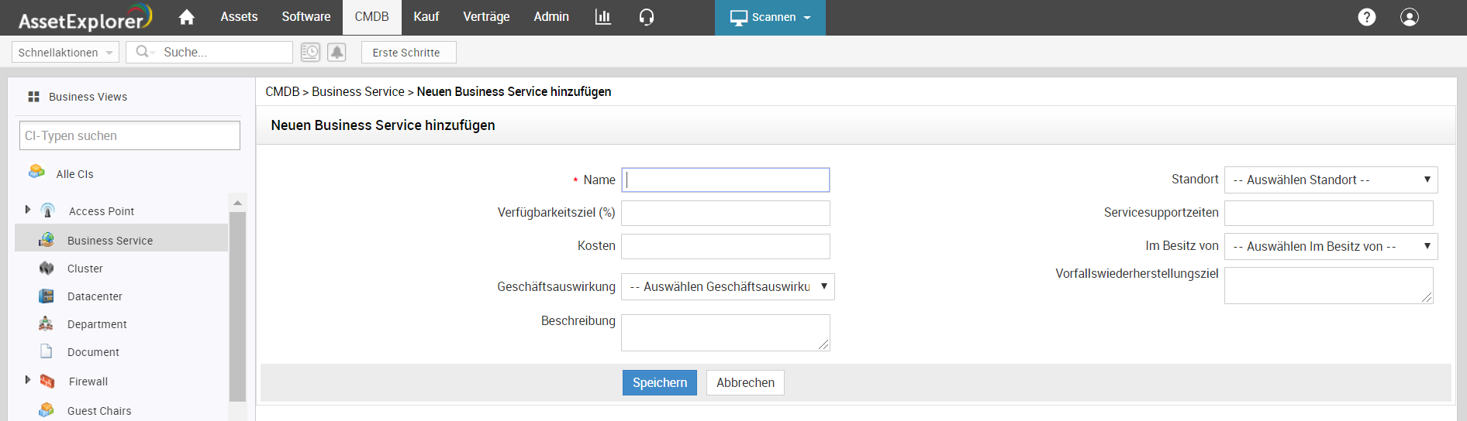
Task: Open the headset support icon
Action: [647, 17]
